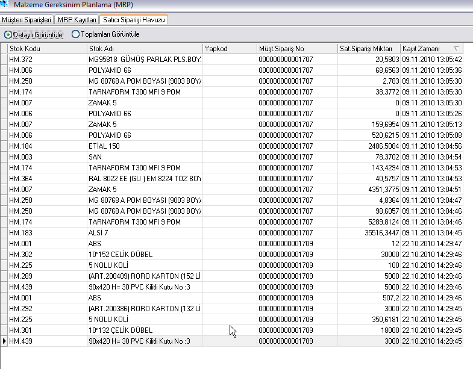The image size is (473, 369).
Task: Sort by the Stok Kodu column header
Action: pyautogui.click(x=47, y=48)
